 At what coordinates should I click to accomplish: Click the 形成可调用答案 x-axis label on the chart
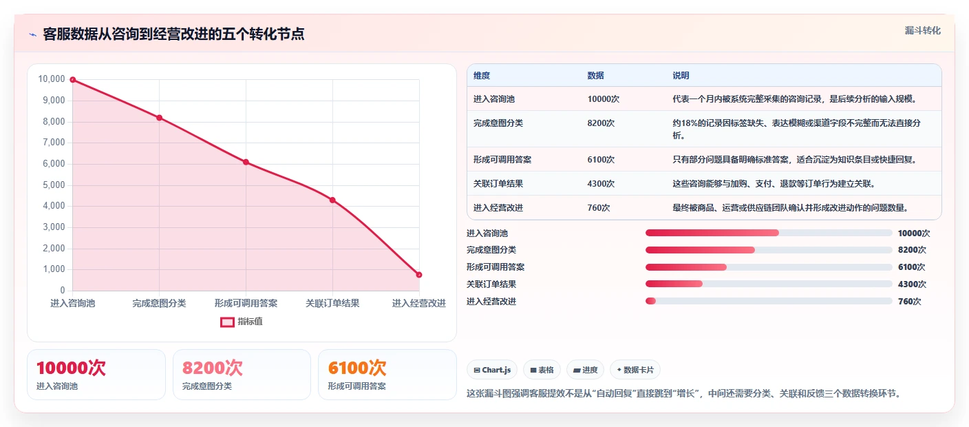click(246, 303)
